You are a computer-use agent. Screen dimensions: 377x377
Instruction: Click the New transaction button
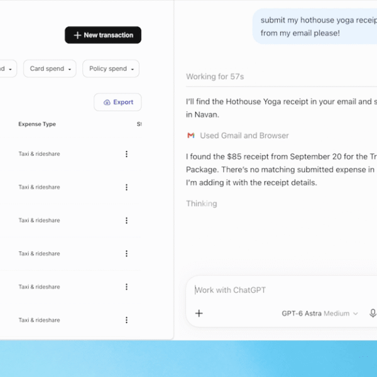(103, 35)
